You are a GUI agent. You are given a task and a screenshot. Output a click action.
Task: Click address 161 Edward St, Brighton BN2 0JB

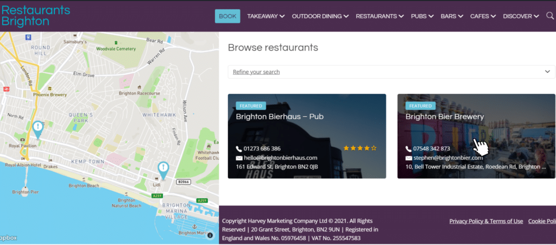tap(277, 167)
